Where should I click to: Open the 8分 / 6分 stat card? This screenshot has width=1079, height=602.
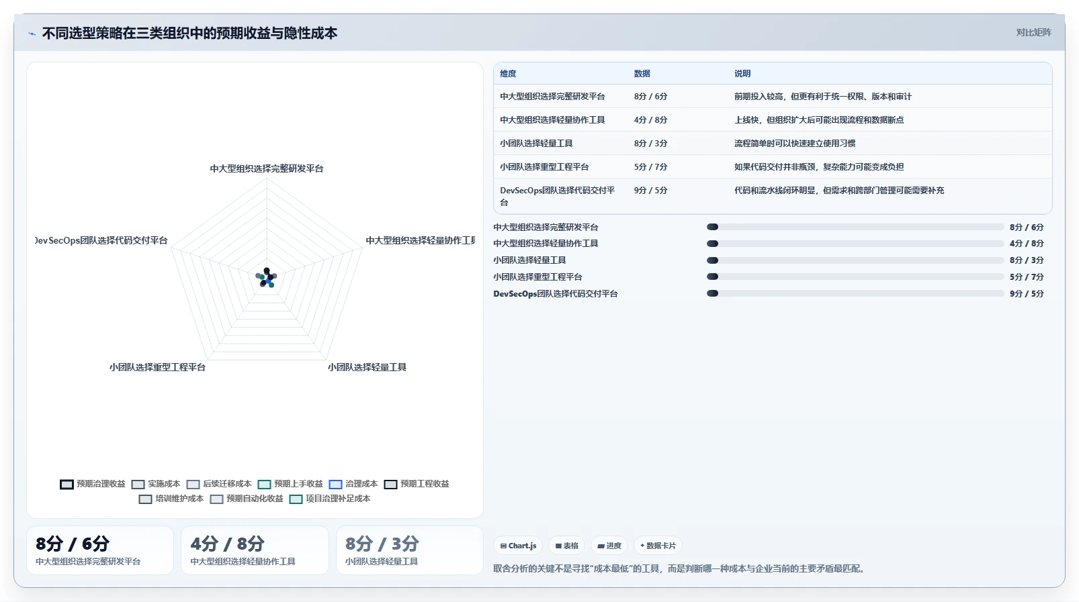coord(100,550)
